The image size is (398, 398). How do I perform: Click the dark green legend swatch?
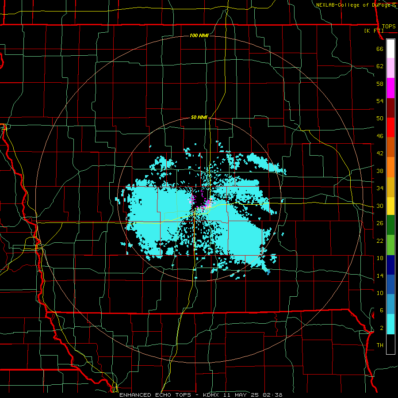point(390,225)
